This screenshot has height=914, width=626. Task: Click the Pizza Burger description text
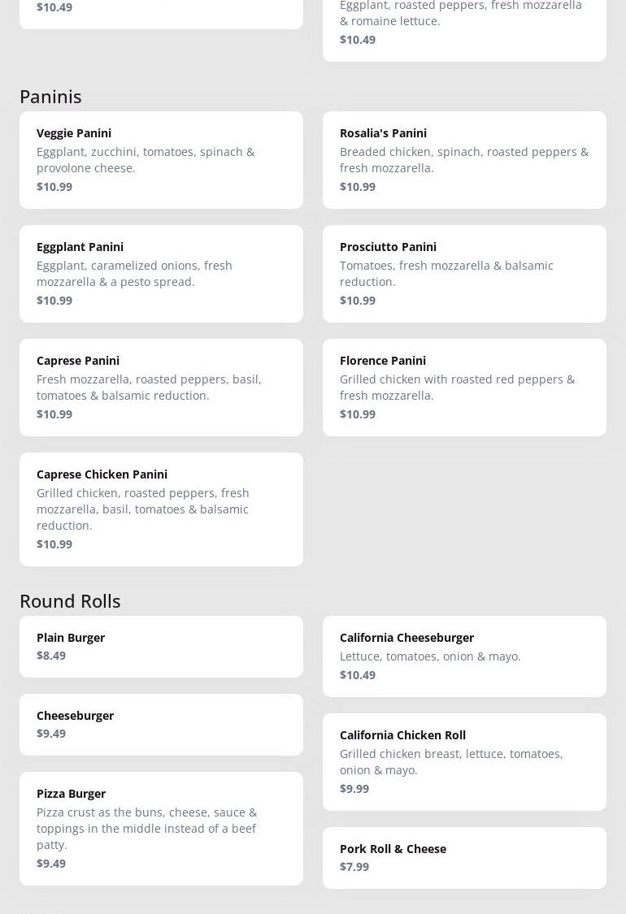(146, 828)
